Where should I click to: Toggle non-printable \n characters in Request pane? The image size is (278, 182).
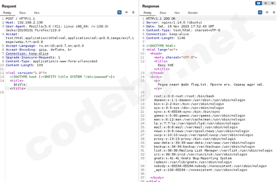click(126, 12)
